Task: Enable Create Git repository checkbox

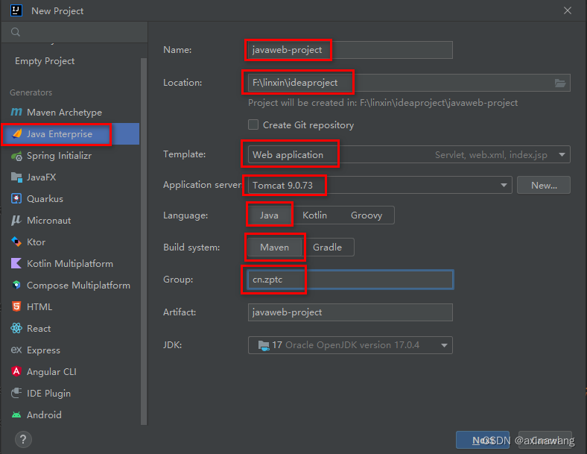Action: (x=253, y=125)
